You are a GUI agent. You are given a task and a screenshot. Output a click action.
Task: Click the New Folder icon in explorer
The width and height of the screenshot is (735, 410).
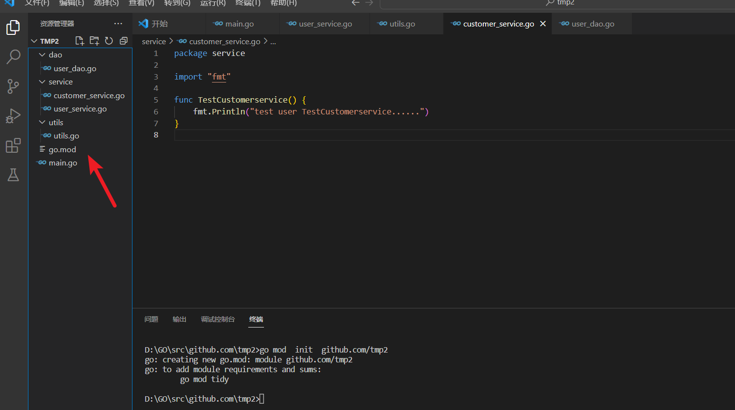click(x=94, y=41)
